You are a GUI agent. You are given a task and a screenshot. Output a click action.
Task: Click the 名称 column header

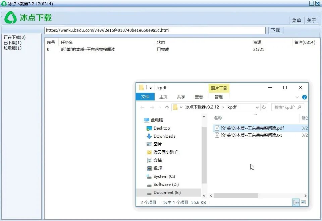(218, 118)
